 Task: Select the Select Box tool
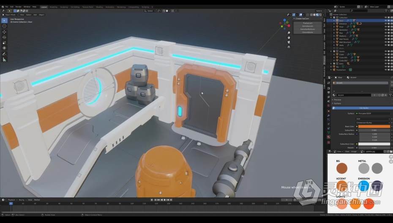coord(4,21)
